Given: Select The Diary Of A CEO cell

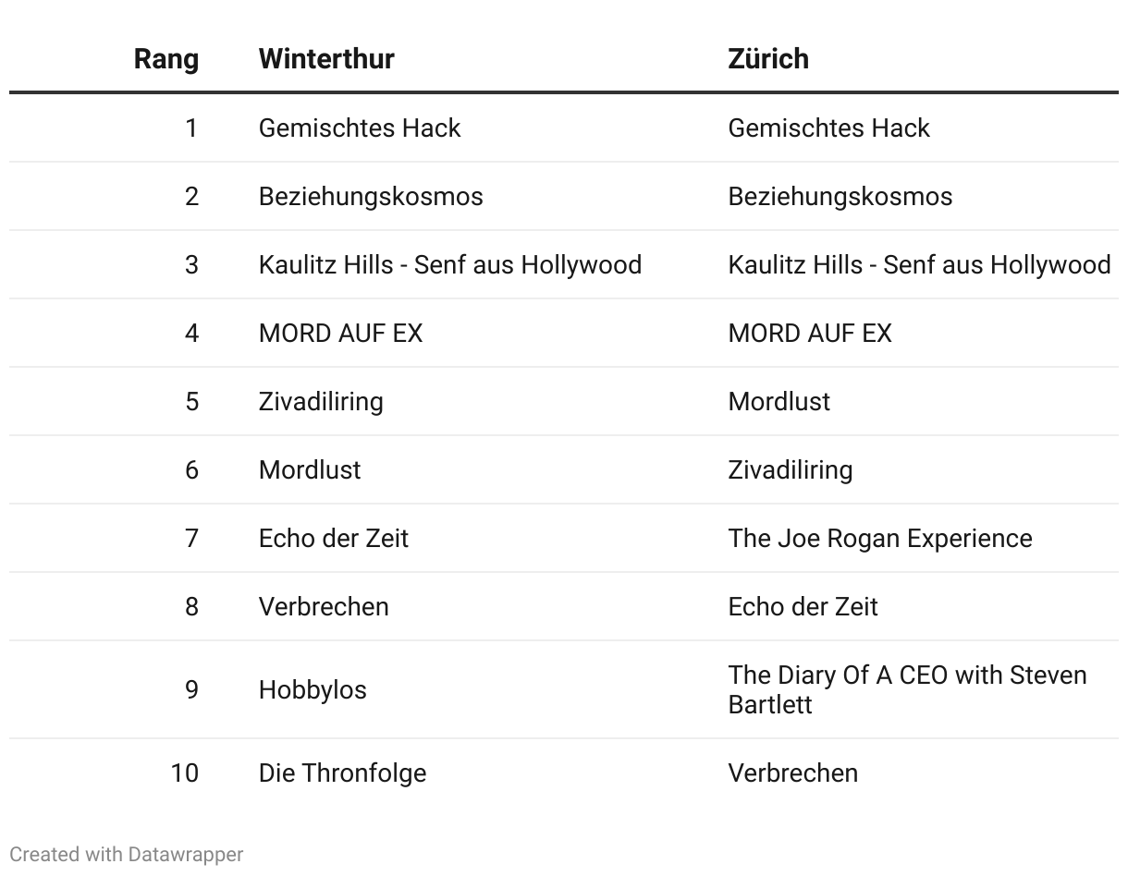Looking at the screenshot, I should 906,689.
